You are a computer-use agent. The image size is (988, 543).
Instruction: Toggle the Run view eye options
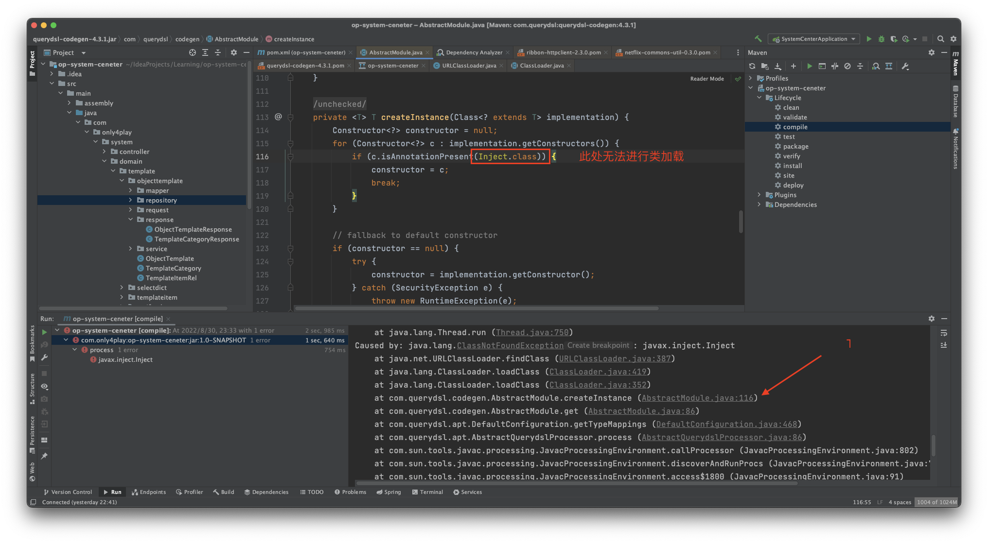click(x=44, y=387)
